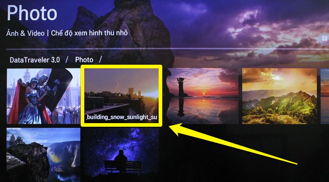This screenshot has height=182, width=329.
Task: Open the lighthouse sunset reflection photo
Action: (x=203, y=96)
